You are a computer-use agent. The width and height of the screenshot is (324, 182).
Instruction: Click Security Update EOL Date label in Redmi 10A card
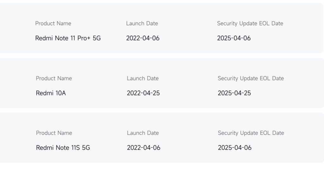(x=251, y=78)
